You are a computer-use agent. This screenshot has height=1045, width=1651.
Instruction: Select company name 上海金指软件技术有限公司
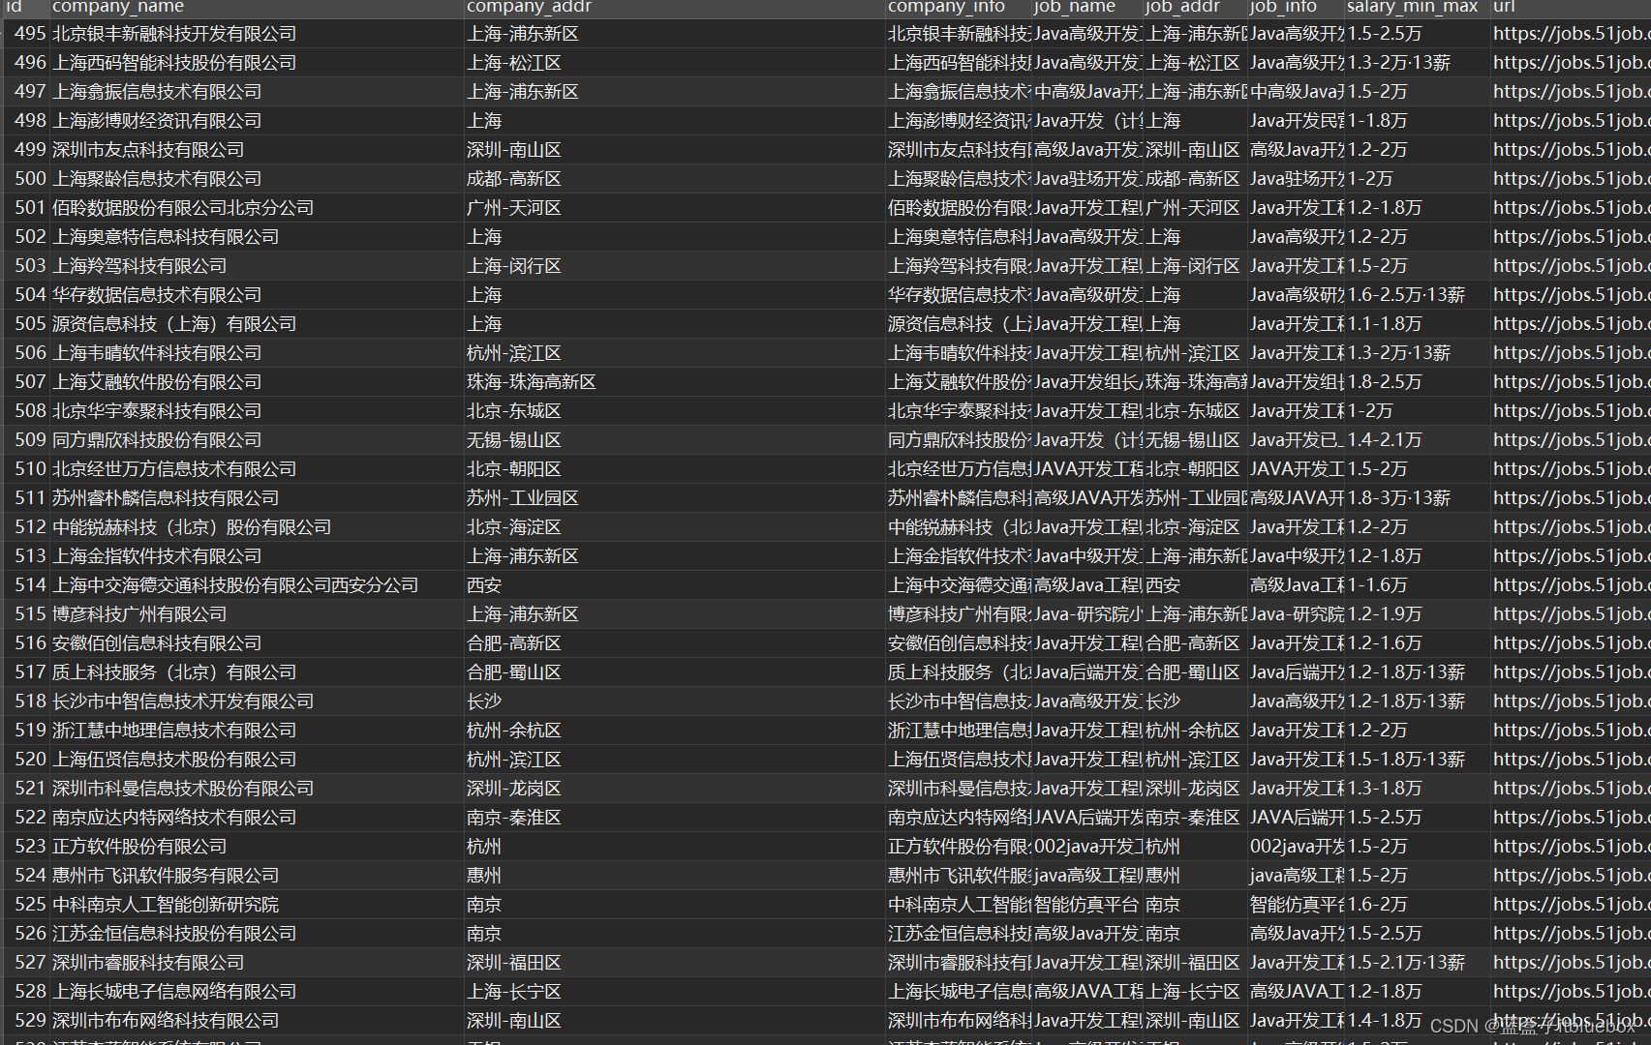coord(157,556)
